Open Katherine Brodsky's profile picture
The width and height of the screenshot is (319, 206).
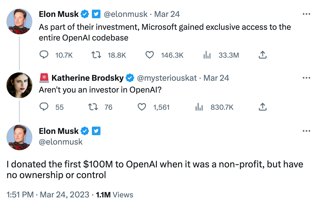19,85
